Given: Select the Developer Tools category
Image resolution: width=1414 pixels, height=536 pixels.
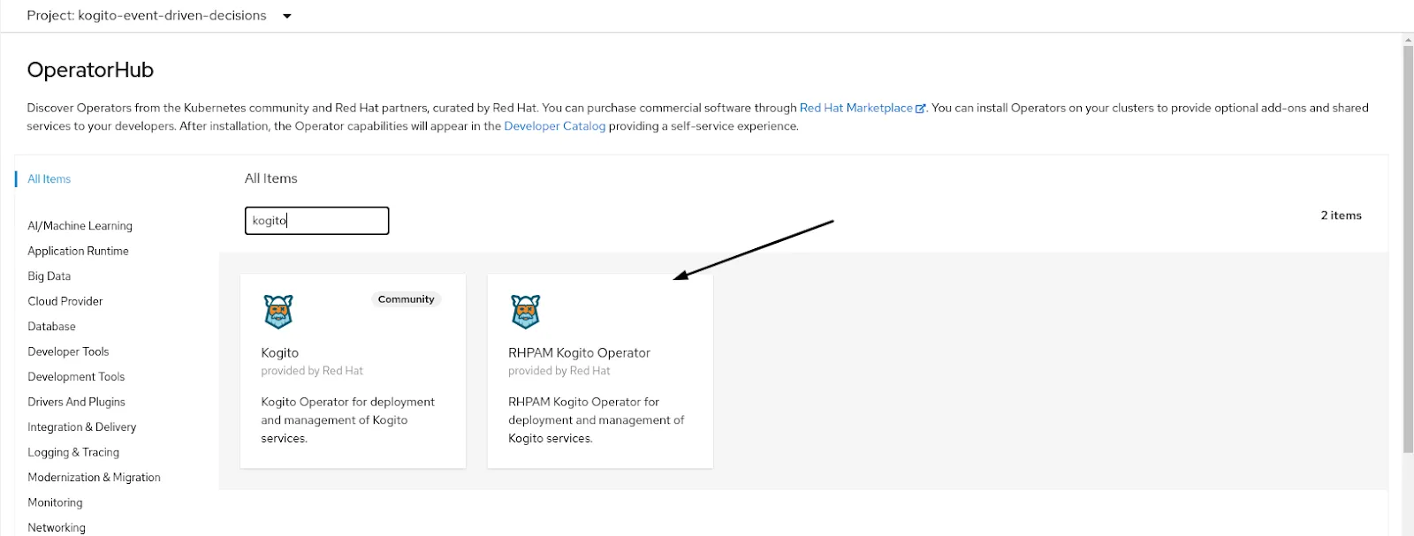Looking at the screenshot, I should point(68,351).
